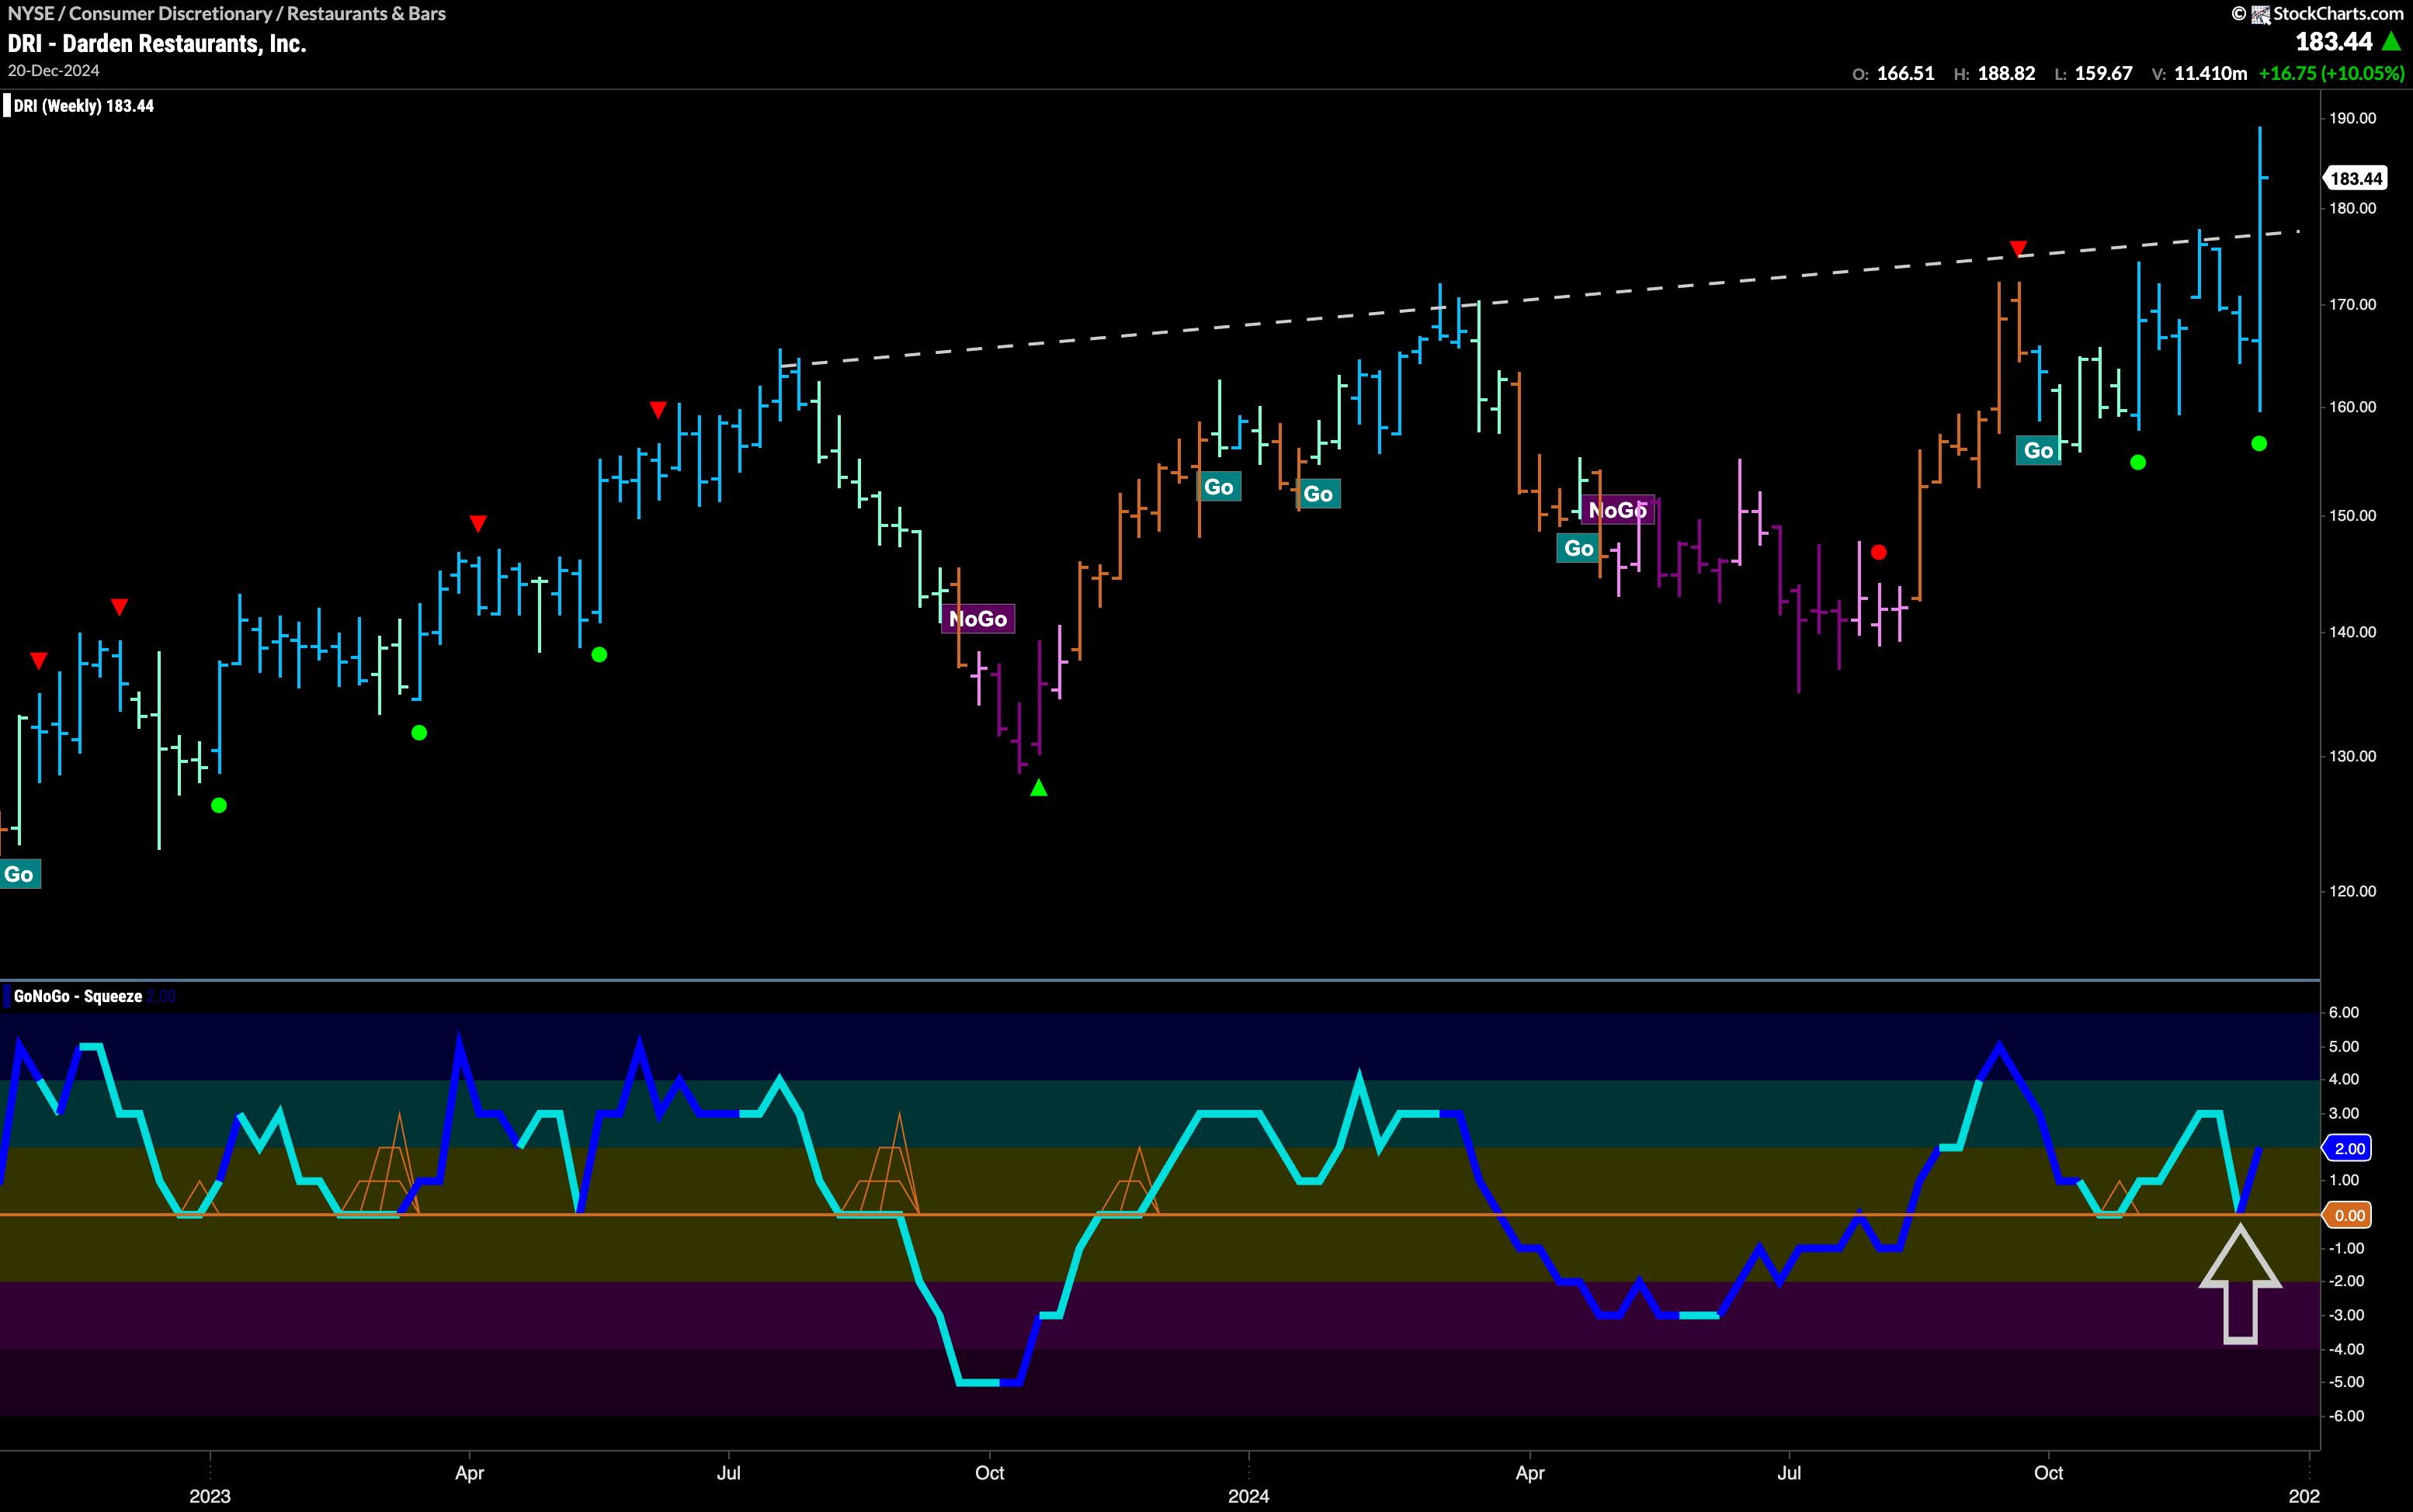2413x1512 pixels.
Task: Click the 183.44 current price tag on the price axis
Action: [x=2356, y=178]
